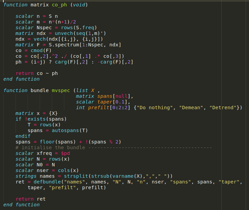Click the 'return co ~ ph' line

point(37,73)
